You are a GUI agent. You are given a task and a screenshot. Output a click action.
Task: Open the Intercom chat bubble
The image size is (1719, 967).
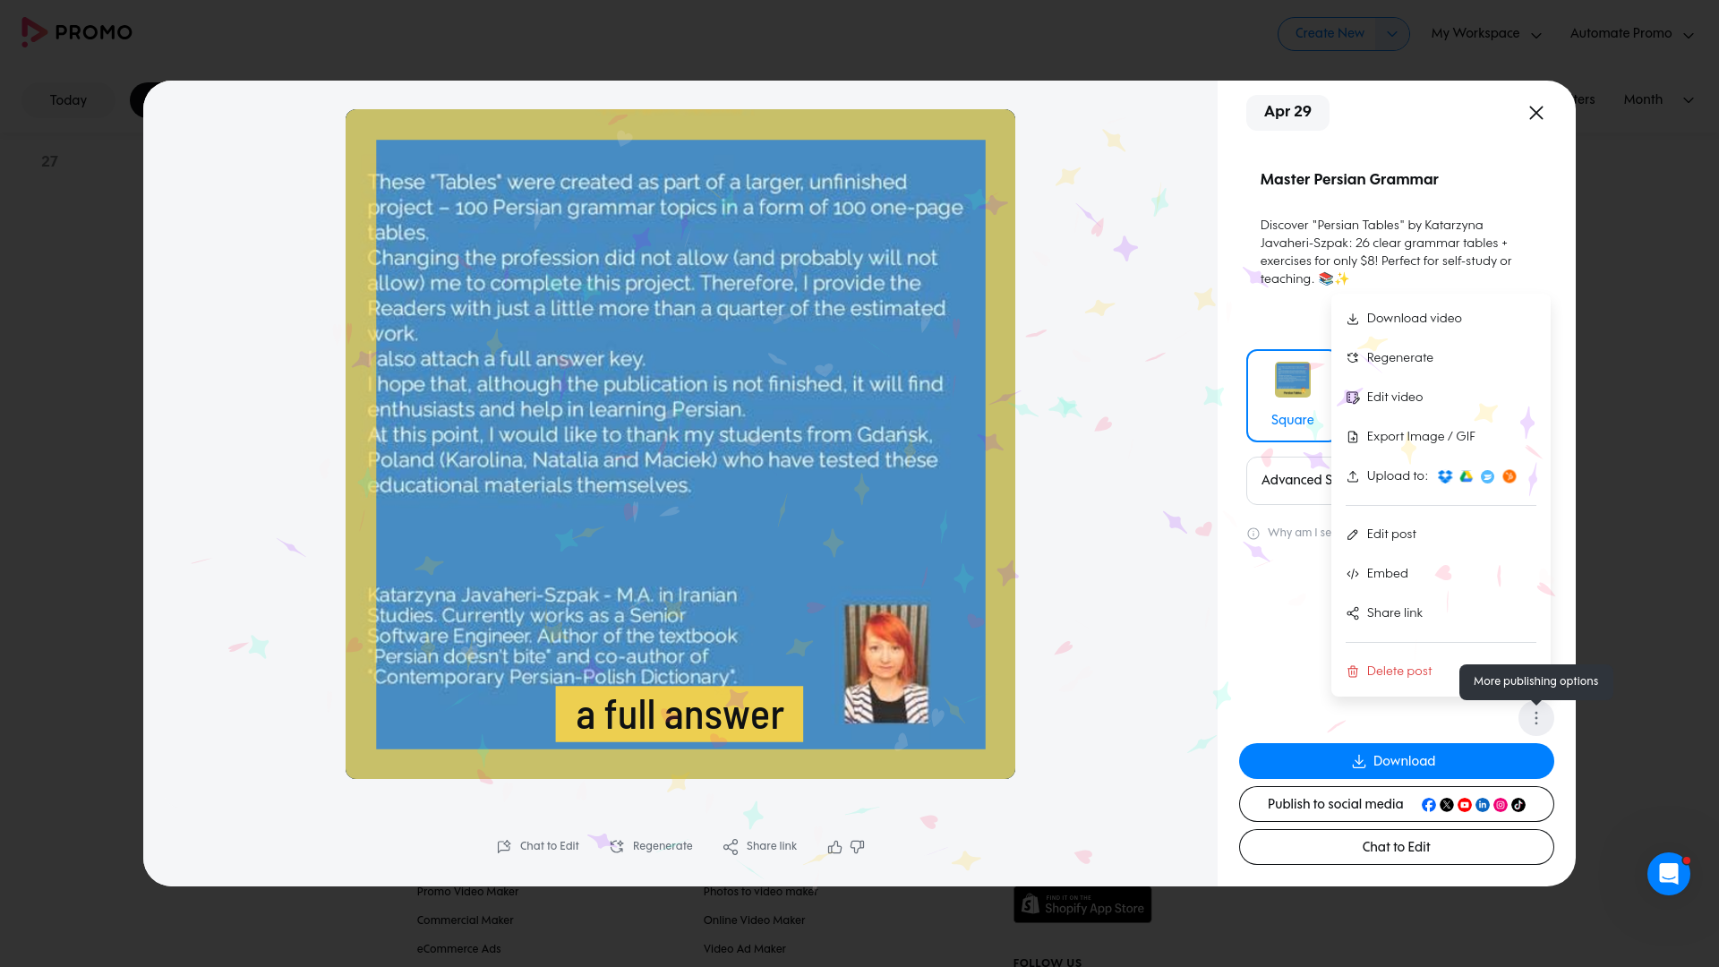click(1669, 874)
